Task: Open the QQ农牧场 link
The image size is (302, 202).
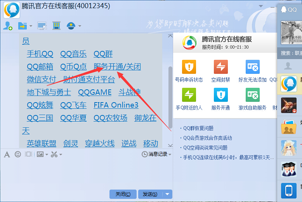Action: point(110,118)
